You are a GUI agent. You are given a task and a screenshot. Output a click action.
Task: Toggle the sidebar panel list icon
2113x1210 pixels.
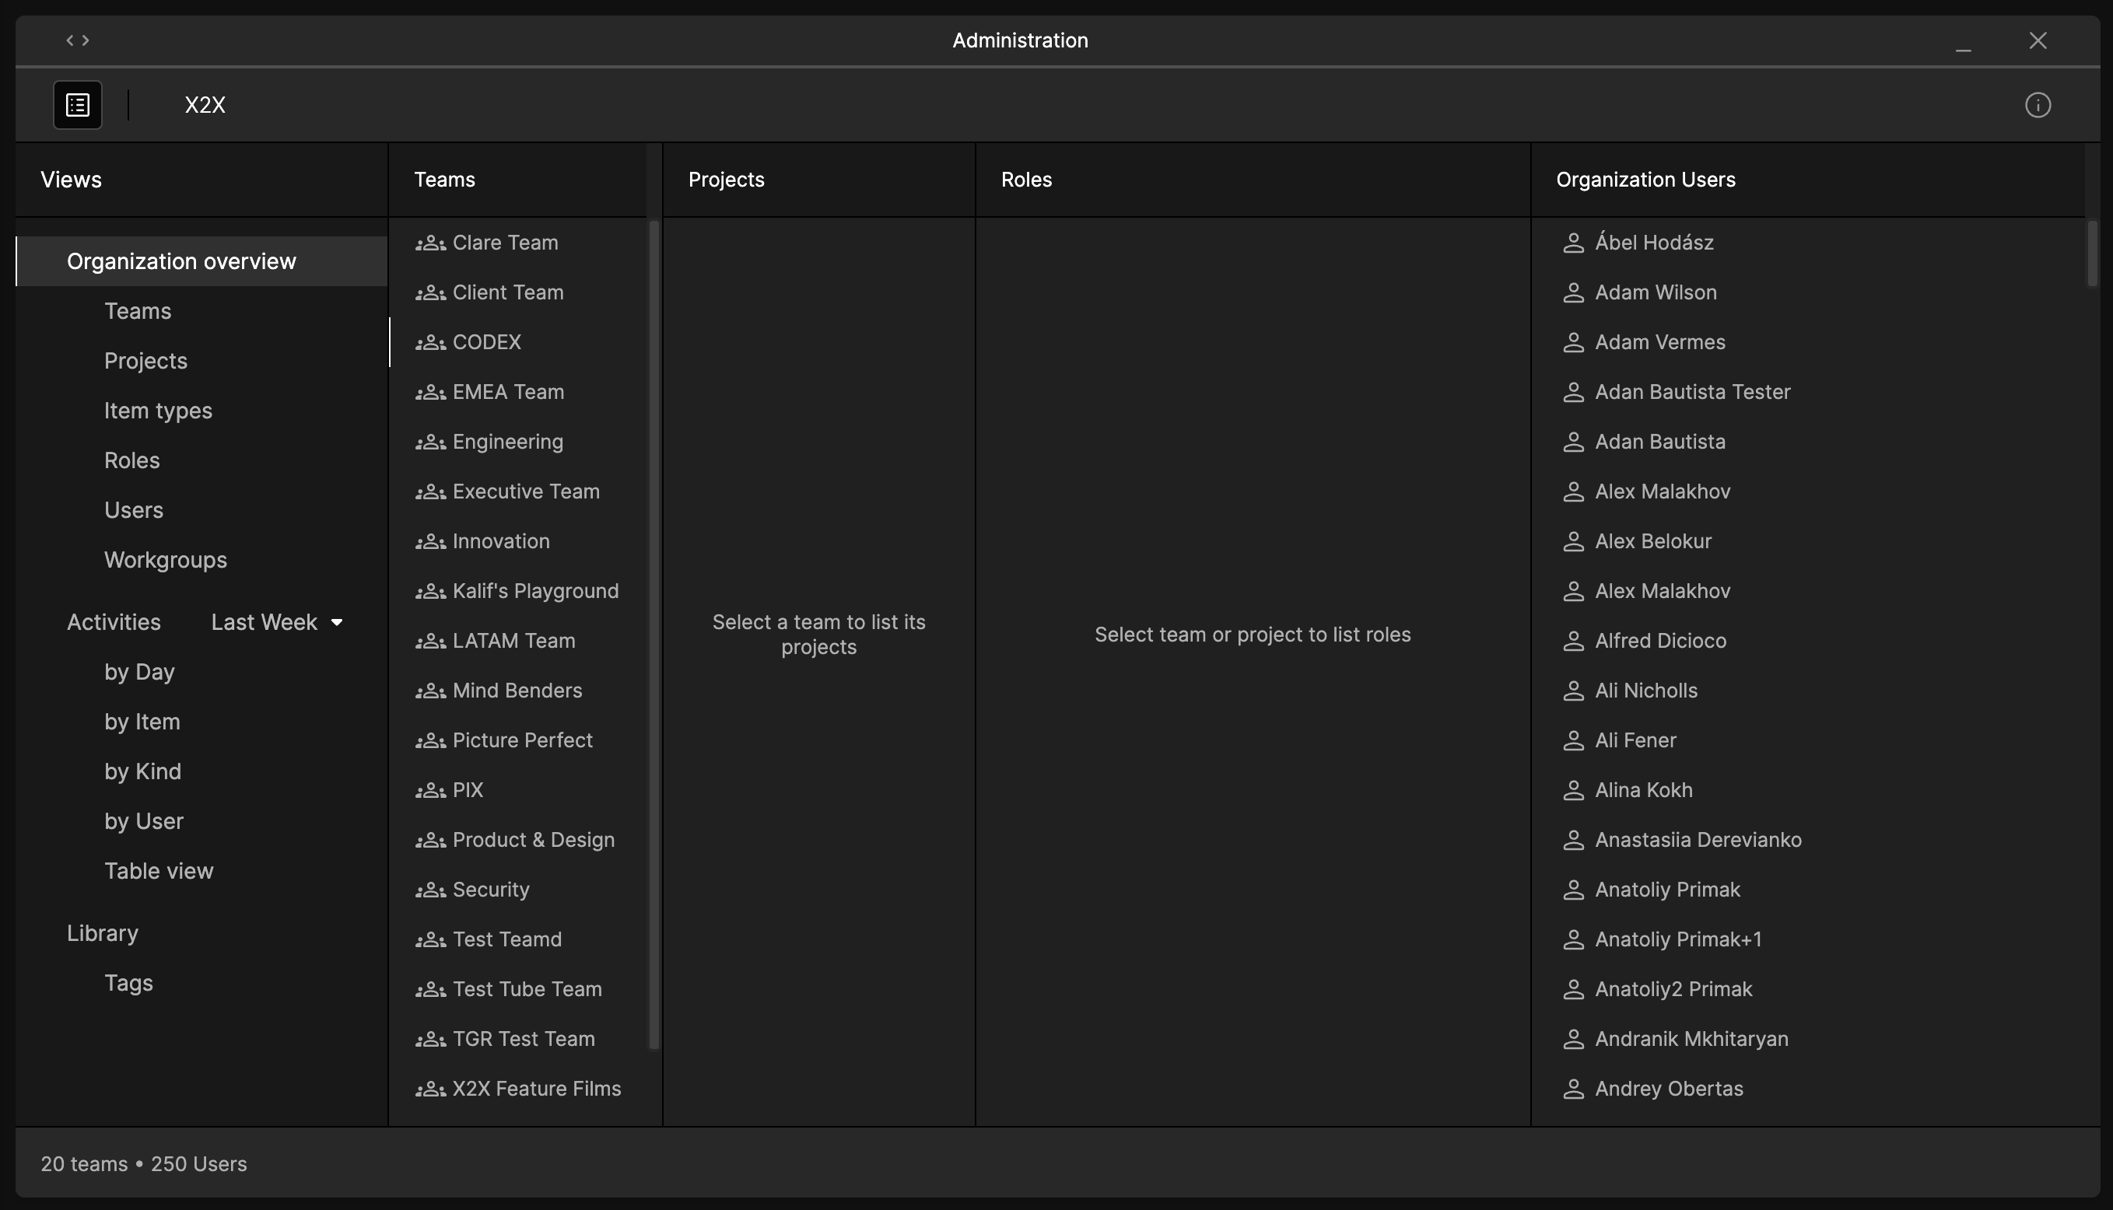click(x=77, y=105)
